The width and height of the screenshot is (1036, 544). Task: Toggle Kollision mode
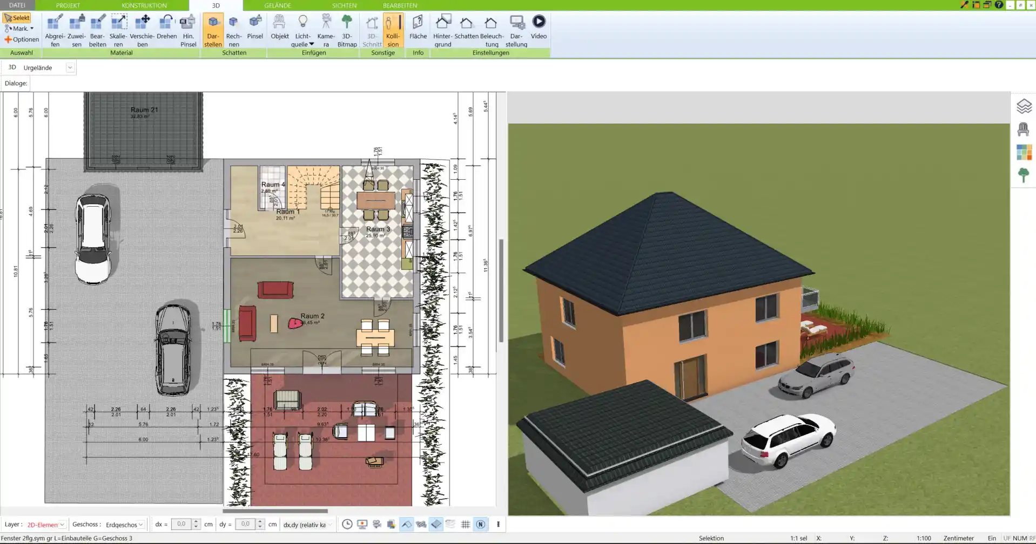click(x=393, y=31)
